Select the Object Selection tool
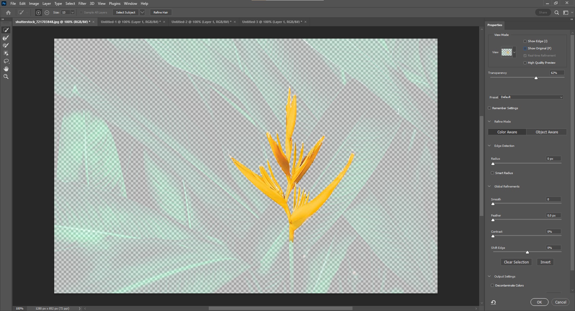 click(6, 53)
